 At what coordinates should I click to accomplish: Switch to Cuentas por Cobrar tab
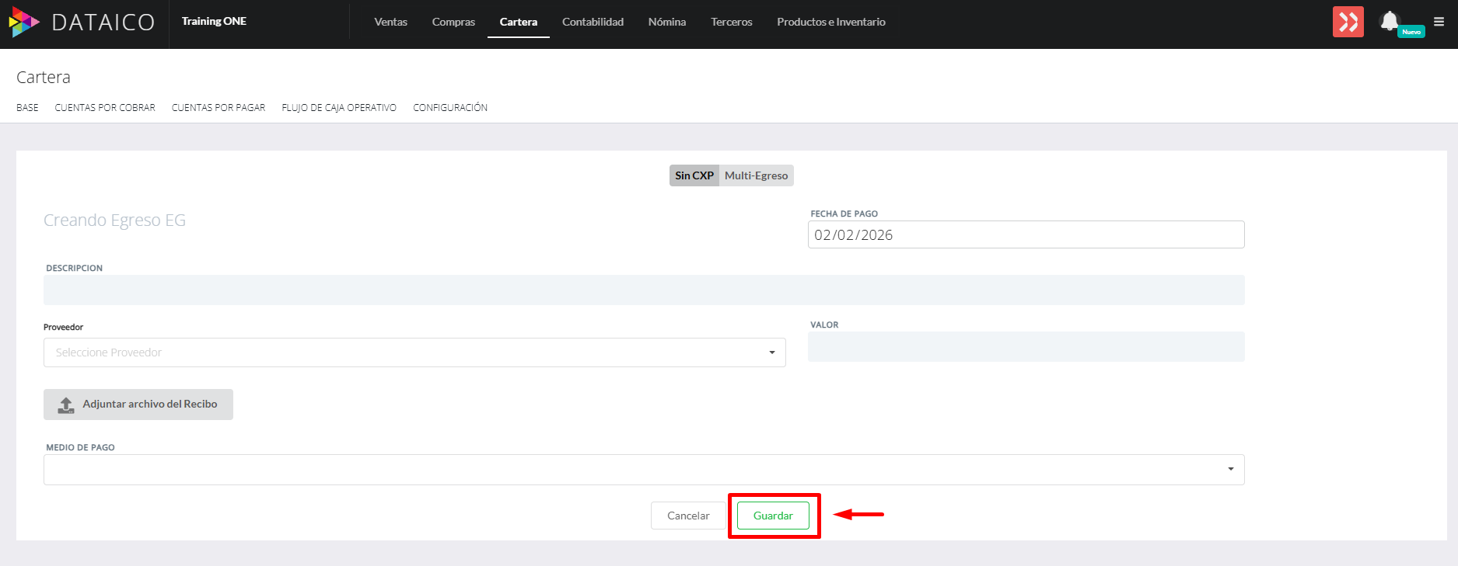tap(105, 108)
